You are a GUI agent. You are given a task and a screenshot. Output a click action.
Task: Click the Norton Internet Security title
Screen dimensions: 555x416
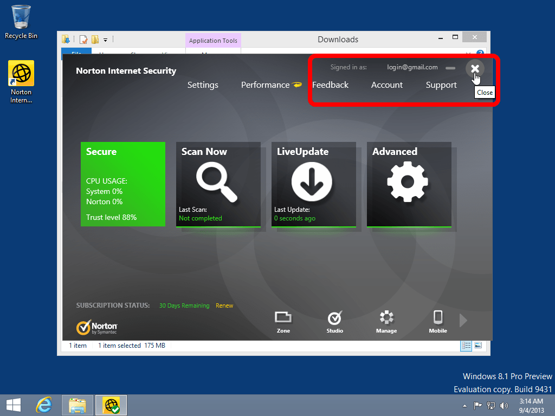coord(126,71)
